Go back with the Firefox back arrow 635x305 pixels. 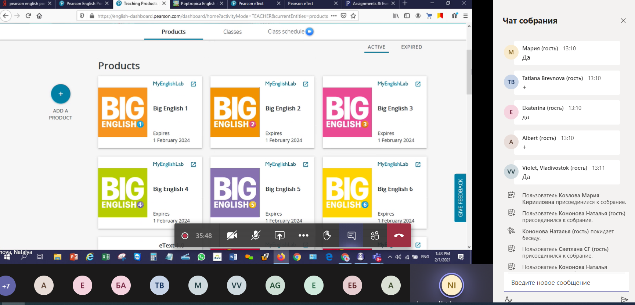tap(6, 16)
